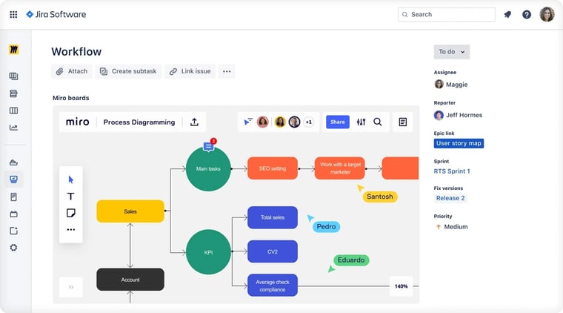Viewport: 563px width, 313px height.
Task: Click the Miro export upload icon
Action: [194, 122]
